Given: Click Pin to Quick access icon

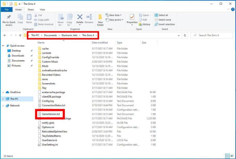Looking at the screenshot, I should coord(9,17).
